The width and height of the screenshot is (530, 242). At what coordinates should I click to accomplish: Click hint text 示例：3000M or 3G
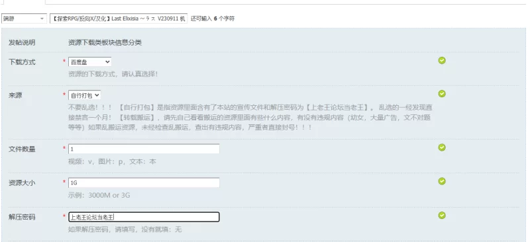(x=99, y=196)
